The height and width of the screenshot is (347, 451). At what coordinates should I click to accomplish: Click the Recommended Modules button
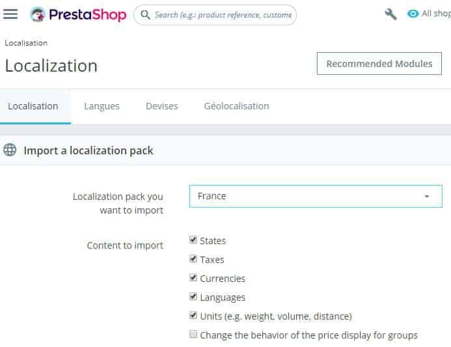379,64
